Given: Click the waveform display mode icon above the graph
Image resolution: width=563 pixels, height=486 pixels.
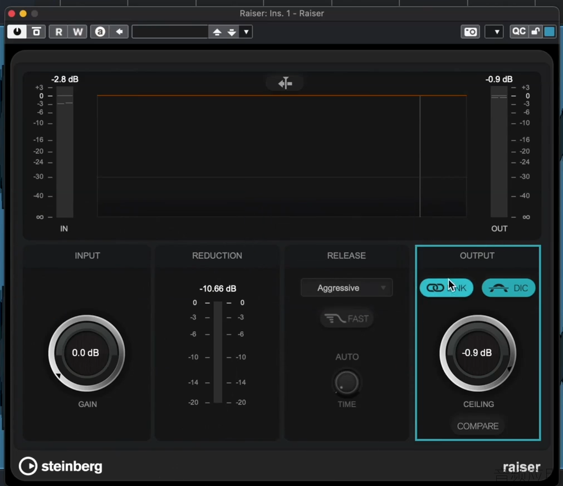Looking at the screenshot, I should [x=285, y=84].
